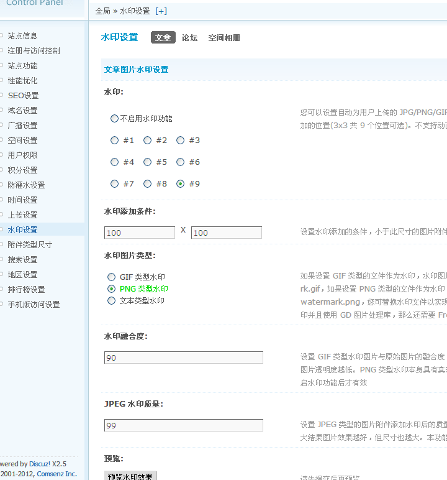Focus the JPEG 水印质量 input field

tap(183, 425)
